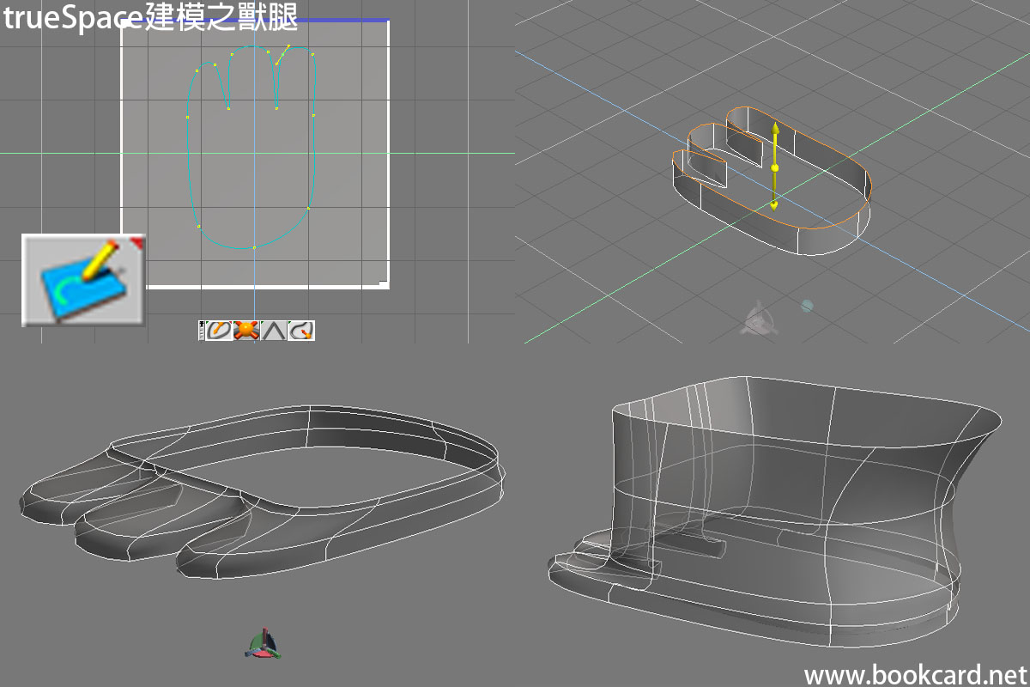Viewport: 1030px width, 687px height.
Task: Click the top arrowhead of the yellow extrude gizmo
Action: pos(775,129)
